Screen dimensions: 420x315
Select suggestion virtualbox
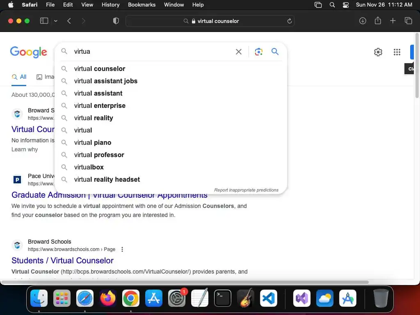point(171,167)
